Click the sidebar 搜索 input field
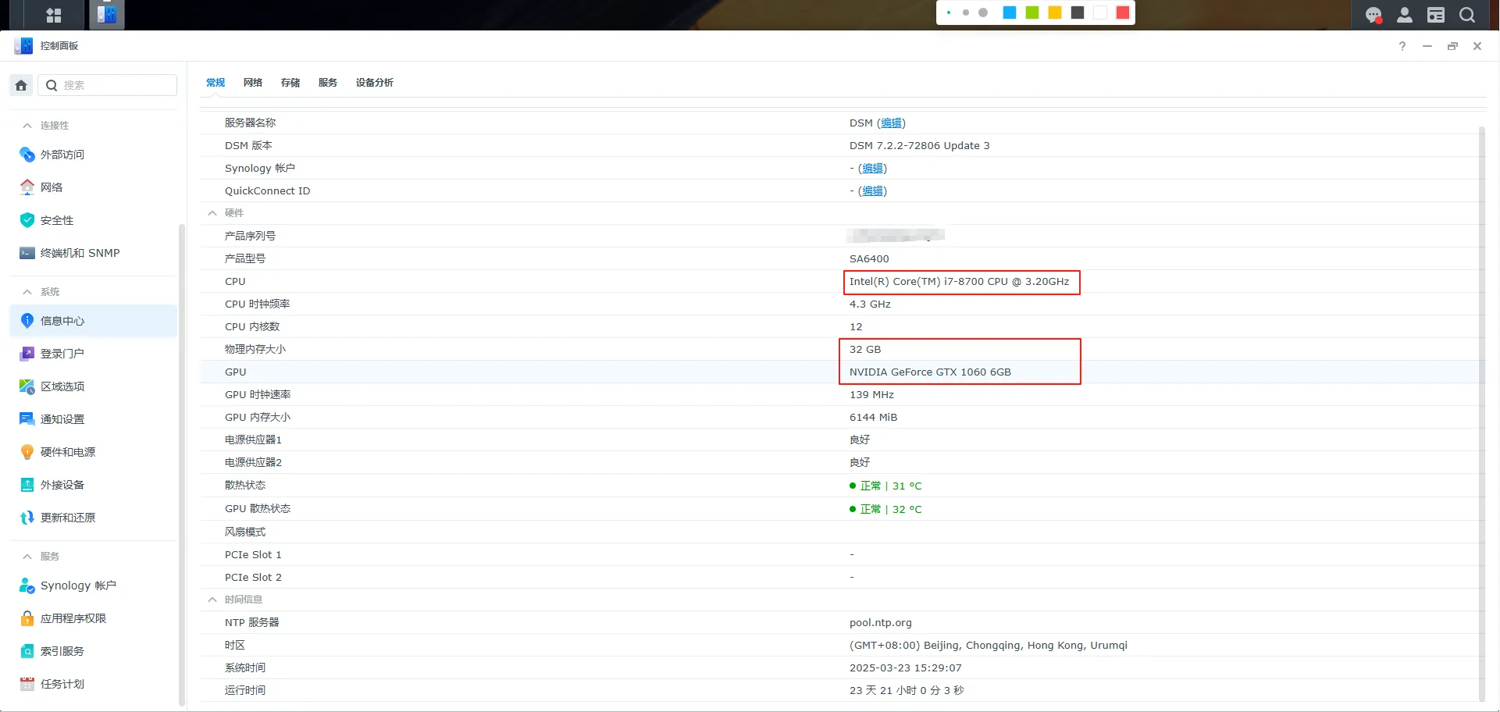The image size is (1500, 712). coord(108,85)
